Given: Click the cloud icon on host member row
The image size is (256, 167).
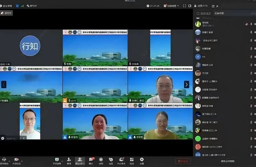Looking at the screenshot, I should 246,24.
